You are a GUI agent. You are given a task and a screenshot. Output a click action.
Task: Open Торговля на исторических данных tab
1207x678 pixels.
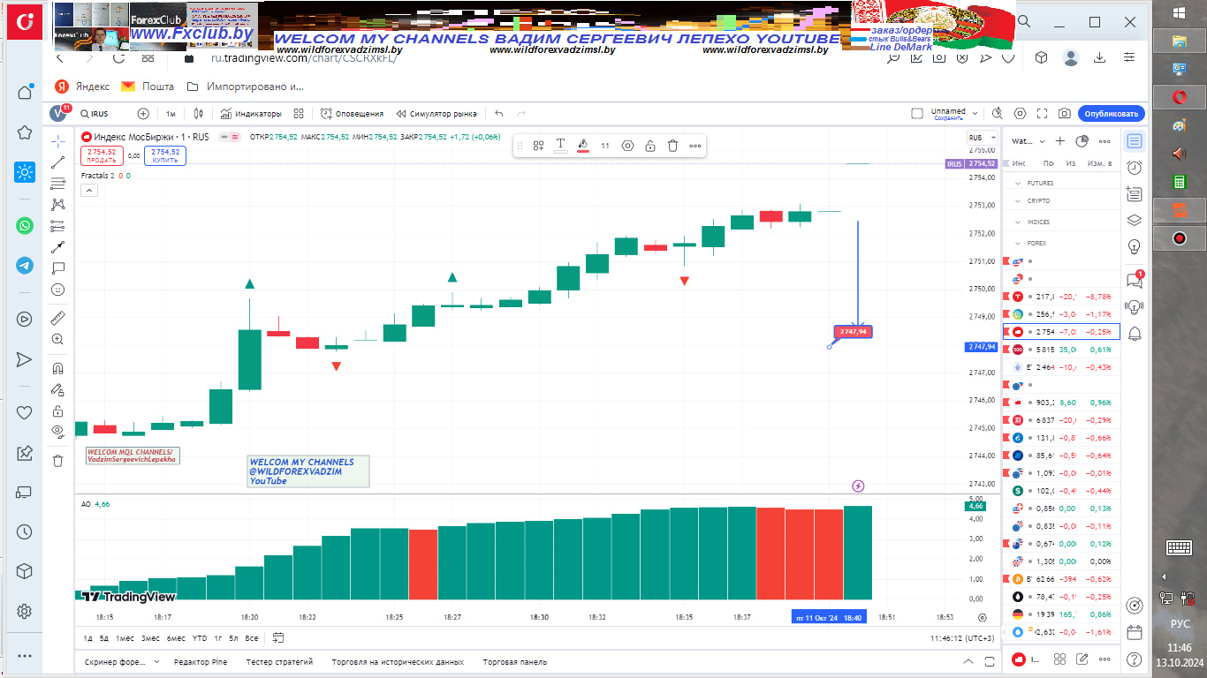point(398,662)
